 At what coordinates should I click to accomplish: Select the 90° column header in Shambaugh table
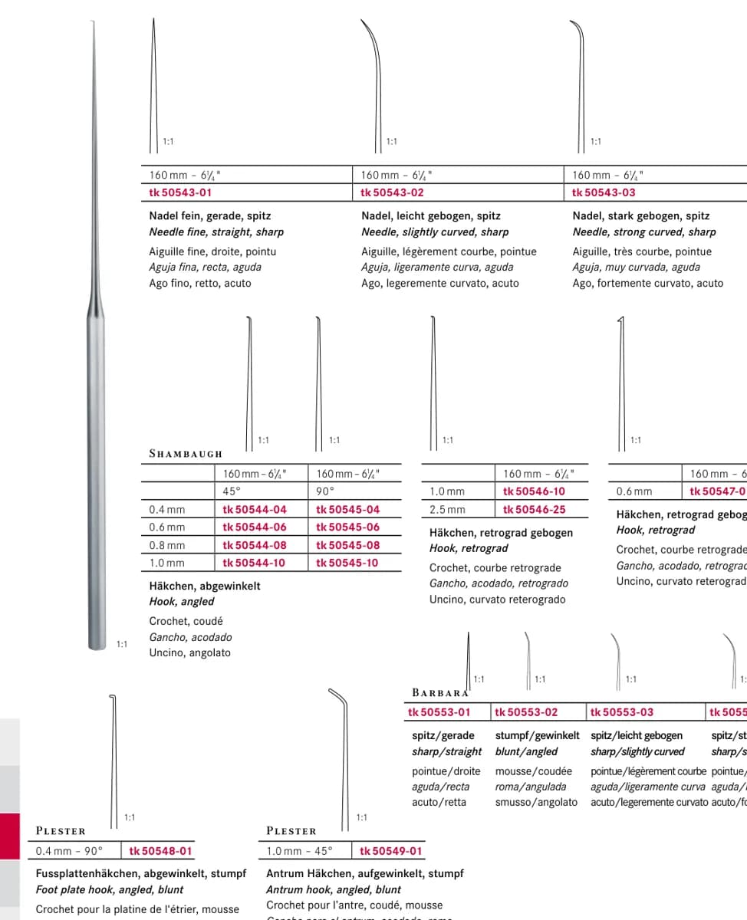pyautogui.click(x=325, y=491)
